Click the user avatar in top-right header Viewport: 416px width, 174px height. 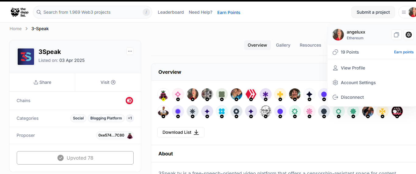(412, 12)
